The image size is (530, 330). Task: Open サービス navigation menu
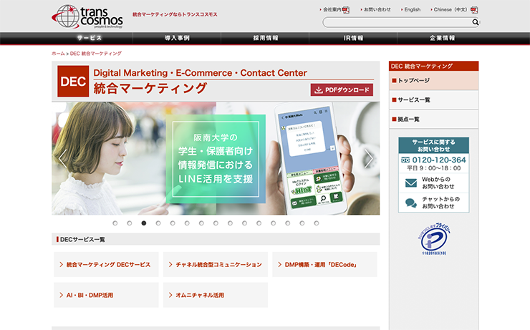pos(89,38)
